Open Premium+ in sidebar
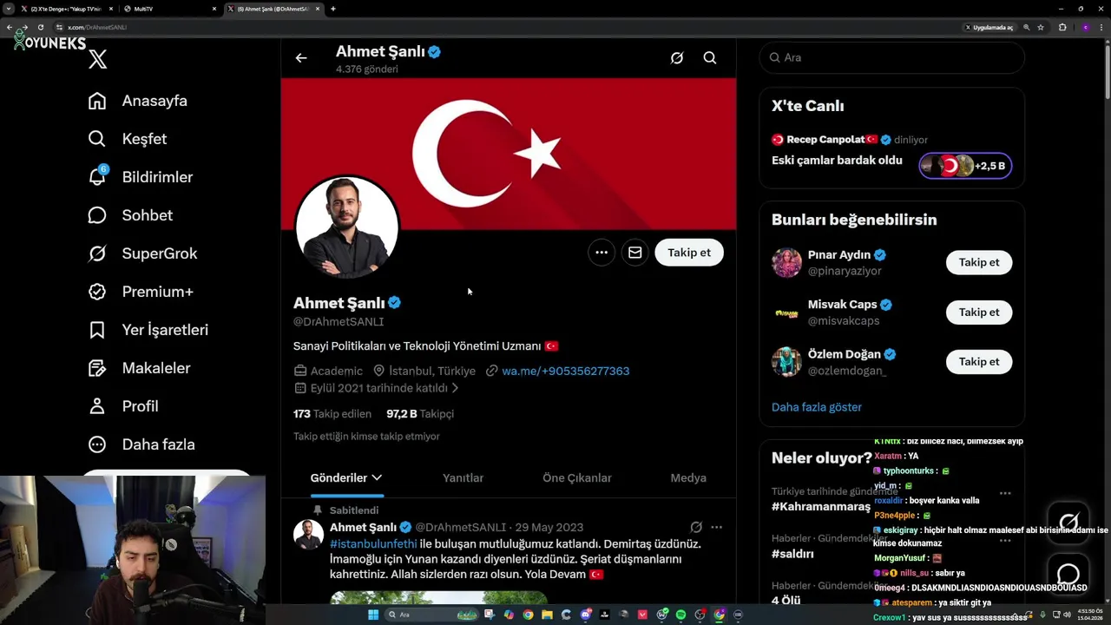The image size is (1111, 625). [141, 292]
